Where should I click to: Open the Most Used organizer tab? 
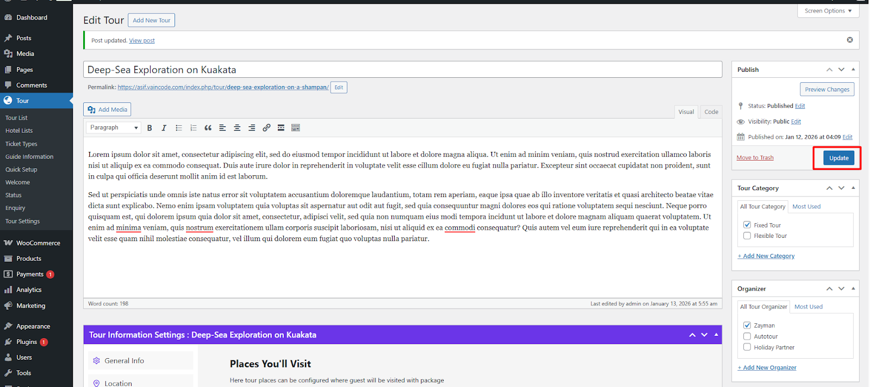[808, 306]
